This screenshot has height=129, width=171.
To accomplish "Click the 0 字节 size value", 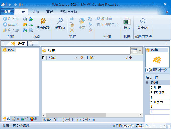I will coord(161,102).
